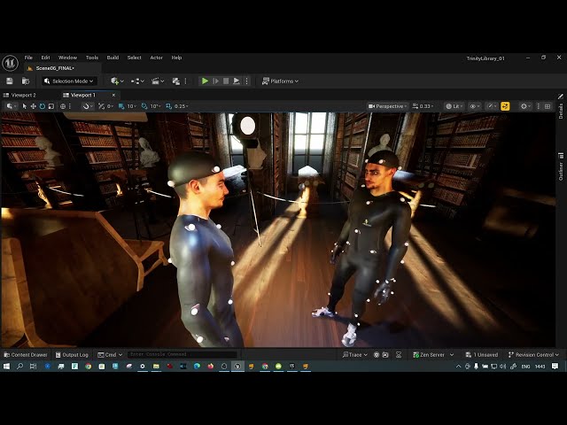
Task: Choose the Select (arrow) tool in the viewport toolbar
Action: pos(24,106)
